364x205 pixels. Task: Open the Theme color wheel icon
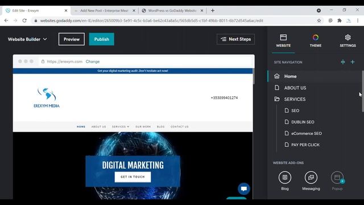coord(315,38)
